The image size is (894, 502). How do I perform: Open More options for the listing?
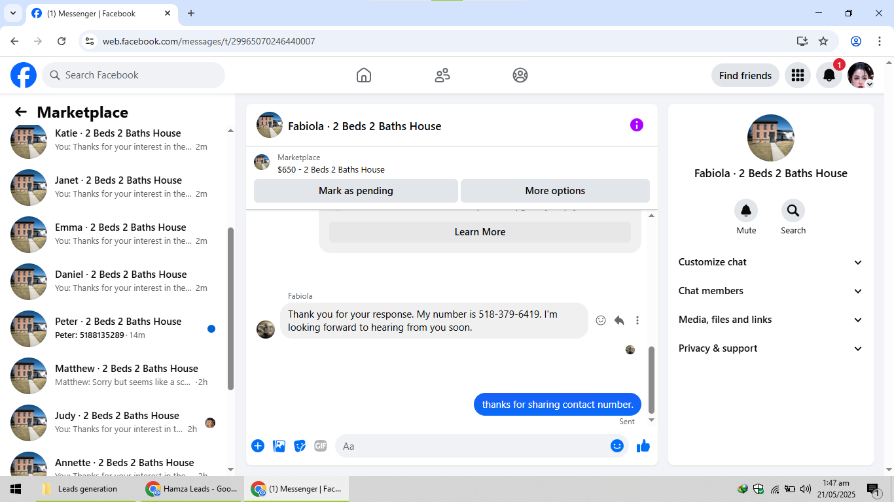(555, 191)
